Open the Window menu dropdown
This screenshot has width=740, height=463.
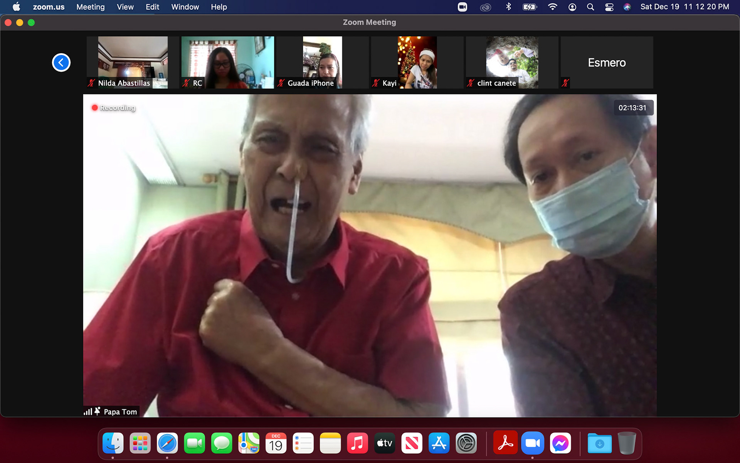(185, 7)
